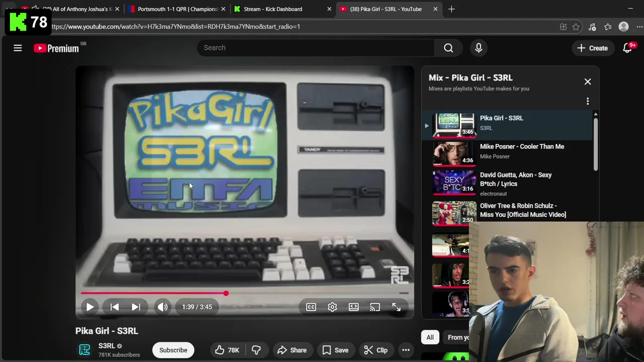Image resolution: width=644 pixels, height=362 pixels.
Task: Like the video with 78K thumbs up
Action: [227, 350]
